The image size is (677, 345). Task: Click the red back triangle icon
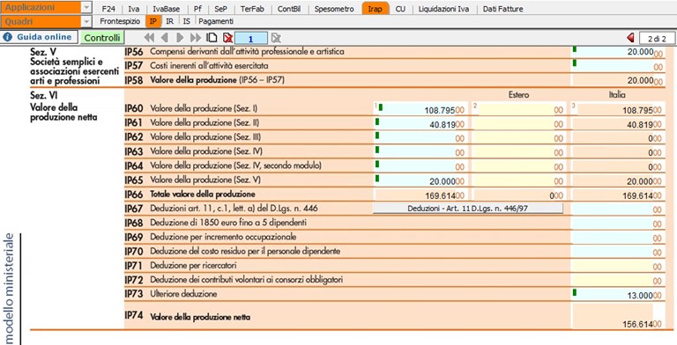click(630, 38)
